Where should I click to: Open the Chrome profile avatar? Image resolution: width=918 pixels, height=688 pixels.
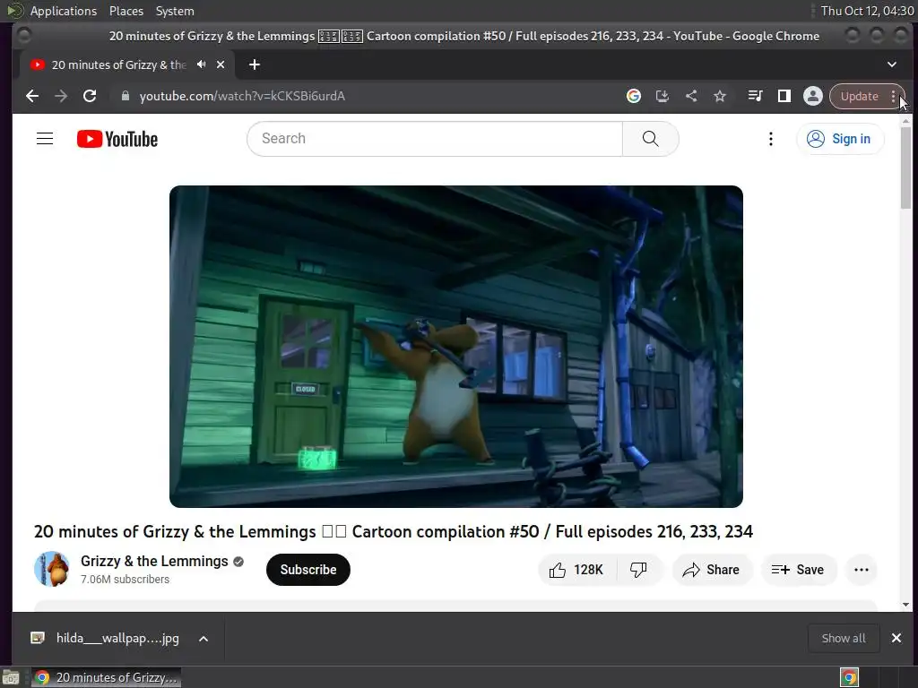coord(812,96)
